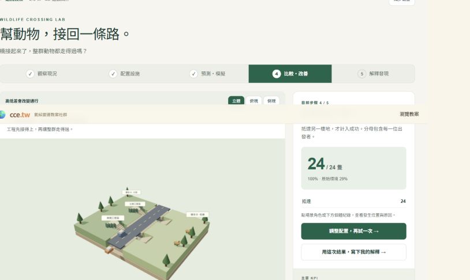
Task: Open the 配置設施 step
Action: (124, 74)
